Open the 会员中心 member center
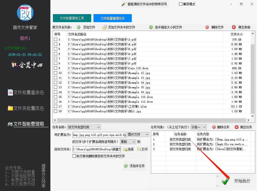 point(25,65)
